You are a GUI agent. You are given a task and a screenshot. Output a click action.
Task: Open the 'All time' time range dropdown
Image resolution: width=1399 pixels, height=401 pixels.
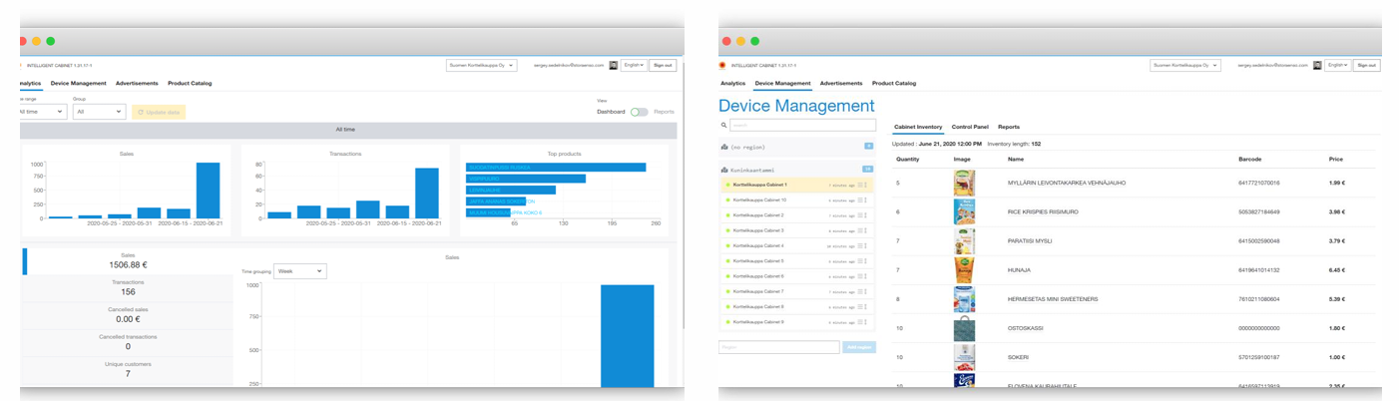(x=42, y=112)
